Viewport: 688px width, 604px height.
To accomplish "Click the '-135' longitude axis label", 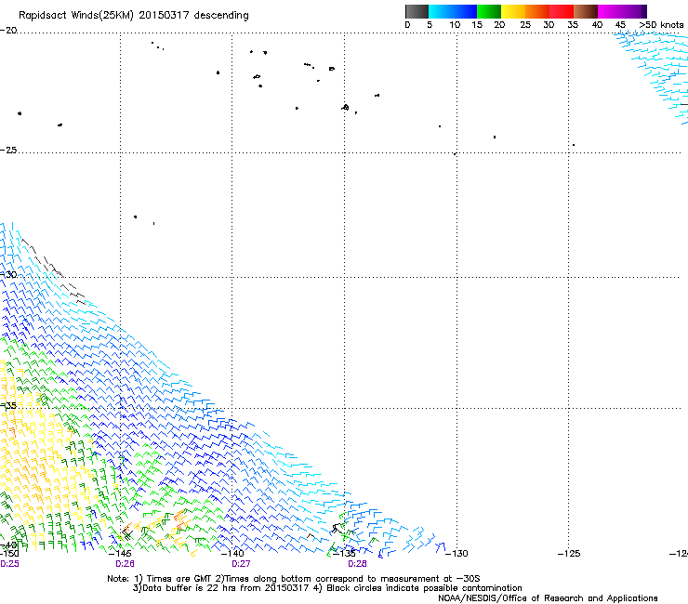I will (x=344, y=554).
